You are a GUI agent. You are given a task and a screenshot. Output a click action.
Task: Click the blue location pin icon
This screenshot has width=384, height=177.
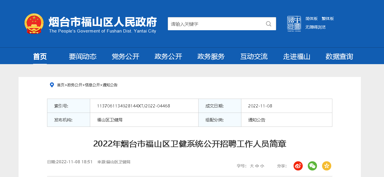point(52,85)
